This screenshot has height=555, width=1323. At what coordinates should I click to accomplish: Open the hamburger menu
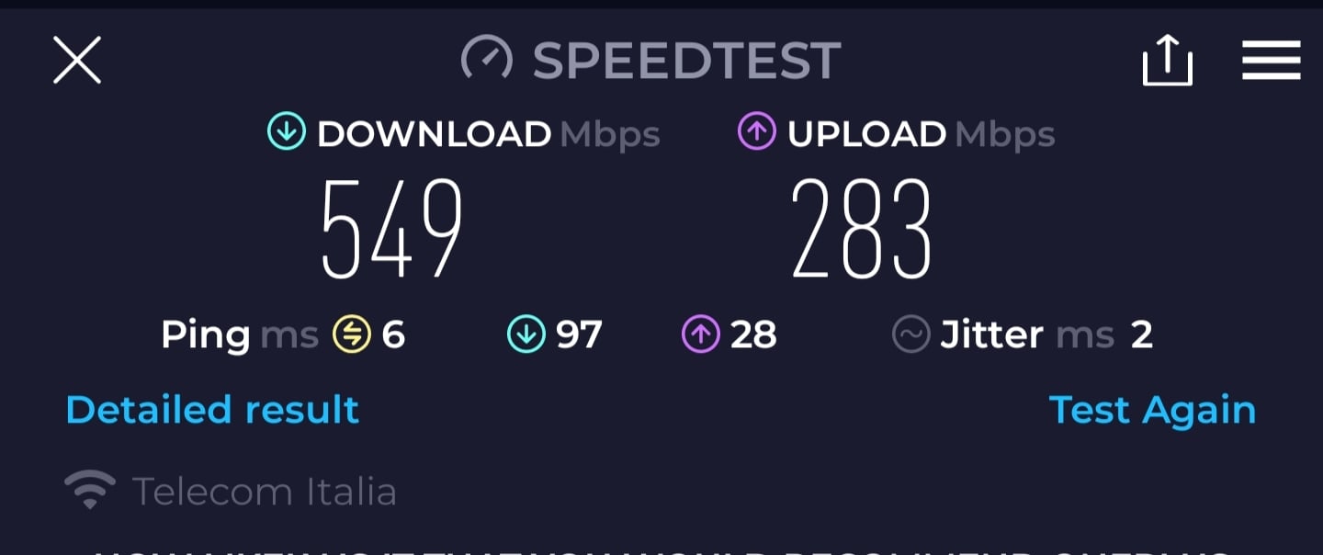[x=1272, y=61]
